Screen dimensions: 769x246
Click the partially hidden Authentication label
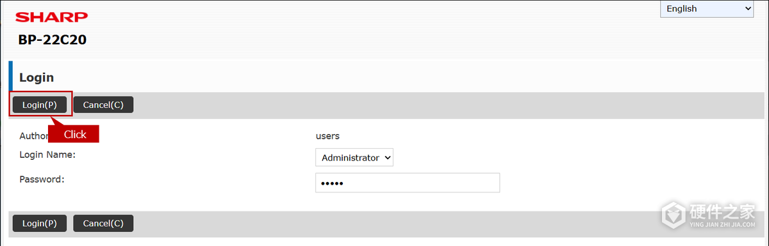[34, 136]
